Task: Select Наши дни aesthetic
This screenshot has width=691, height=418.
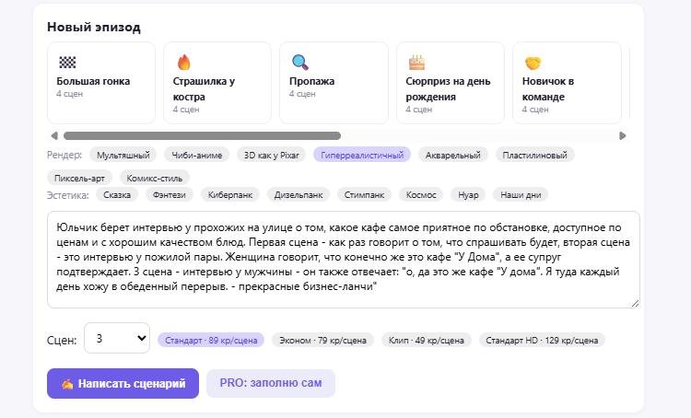Action: (521, 194)
